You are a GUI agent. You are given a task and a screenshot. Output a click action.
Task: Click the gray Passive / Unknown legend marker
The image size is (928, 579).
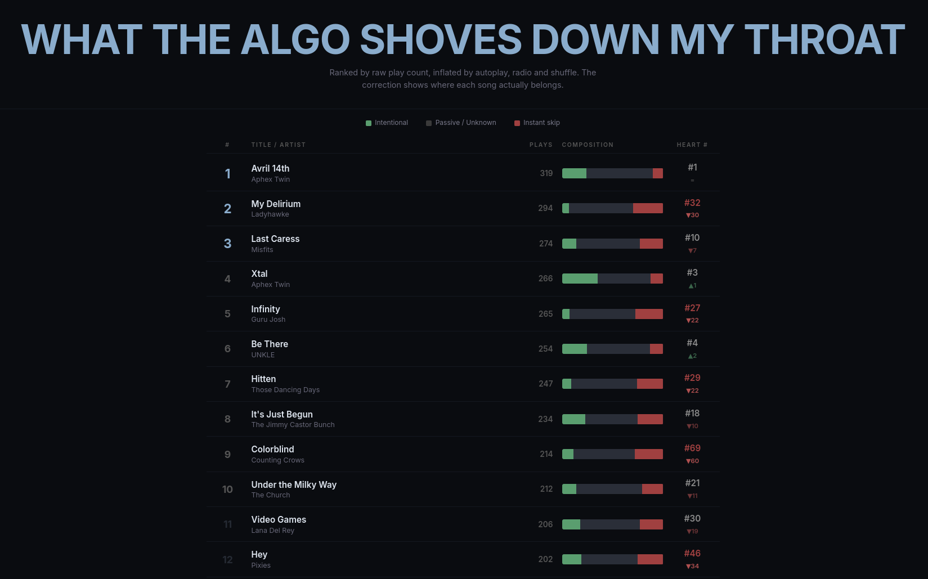[x=429, y=122]
